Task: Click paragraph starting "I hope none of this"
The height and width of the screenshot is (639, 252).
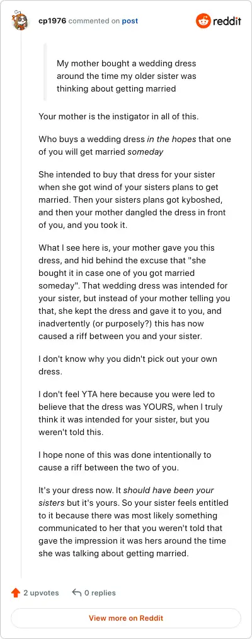Action: pos(125,461)
